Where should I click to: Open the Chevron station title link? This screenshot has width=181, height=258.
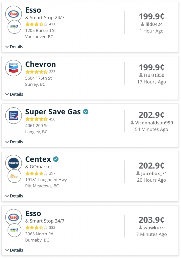41,64
